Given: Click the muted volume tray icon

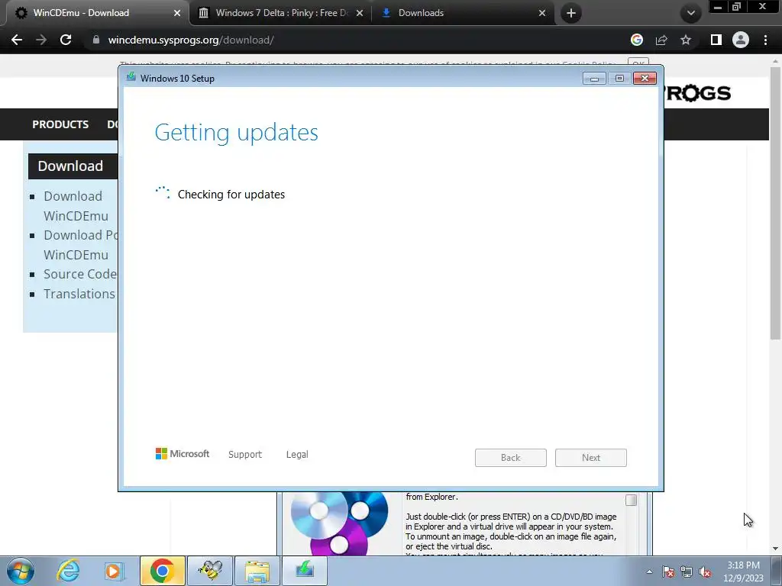Looking at the screenshot, I should [705, 572].
